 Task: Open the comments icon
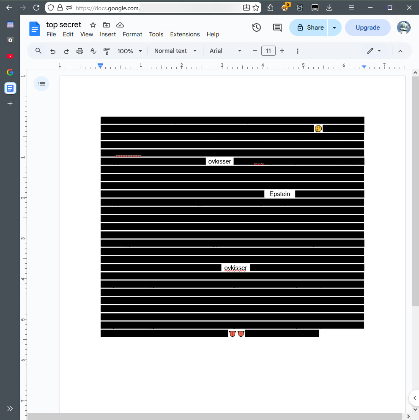click(277, 27)
